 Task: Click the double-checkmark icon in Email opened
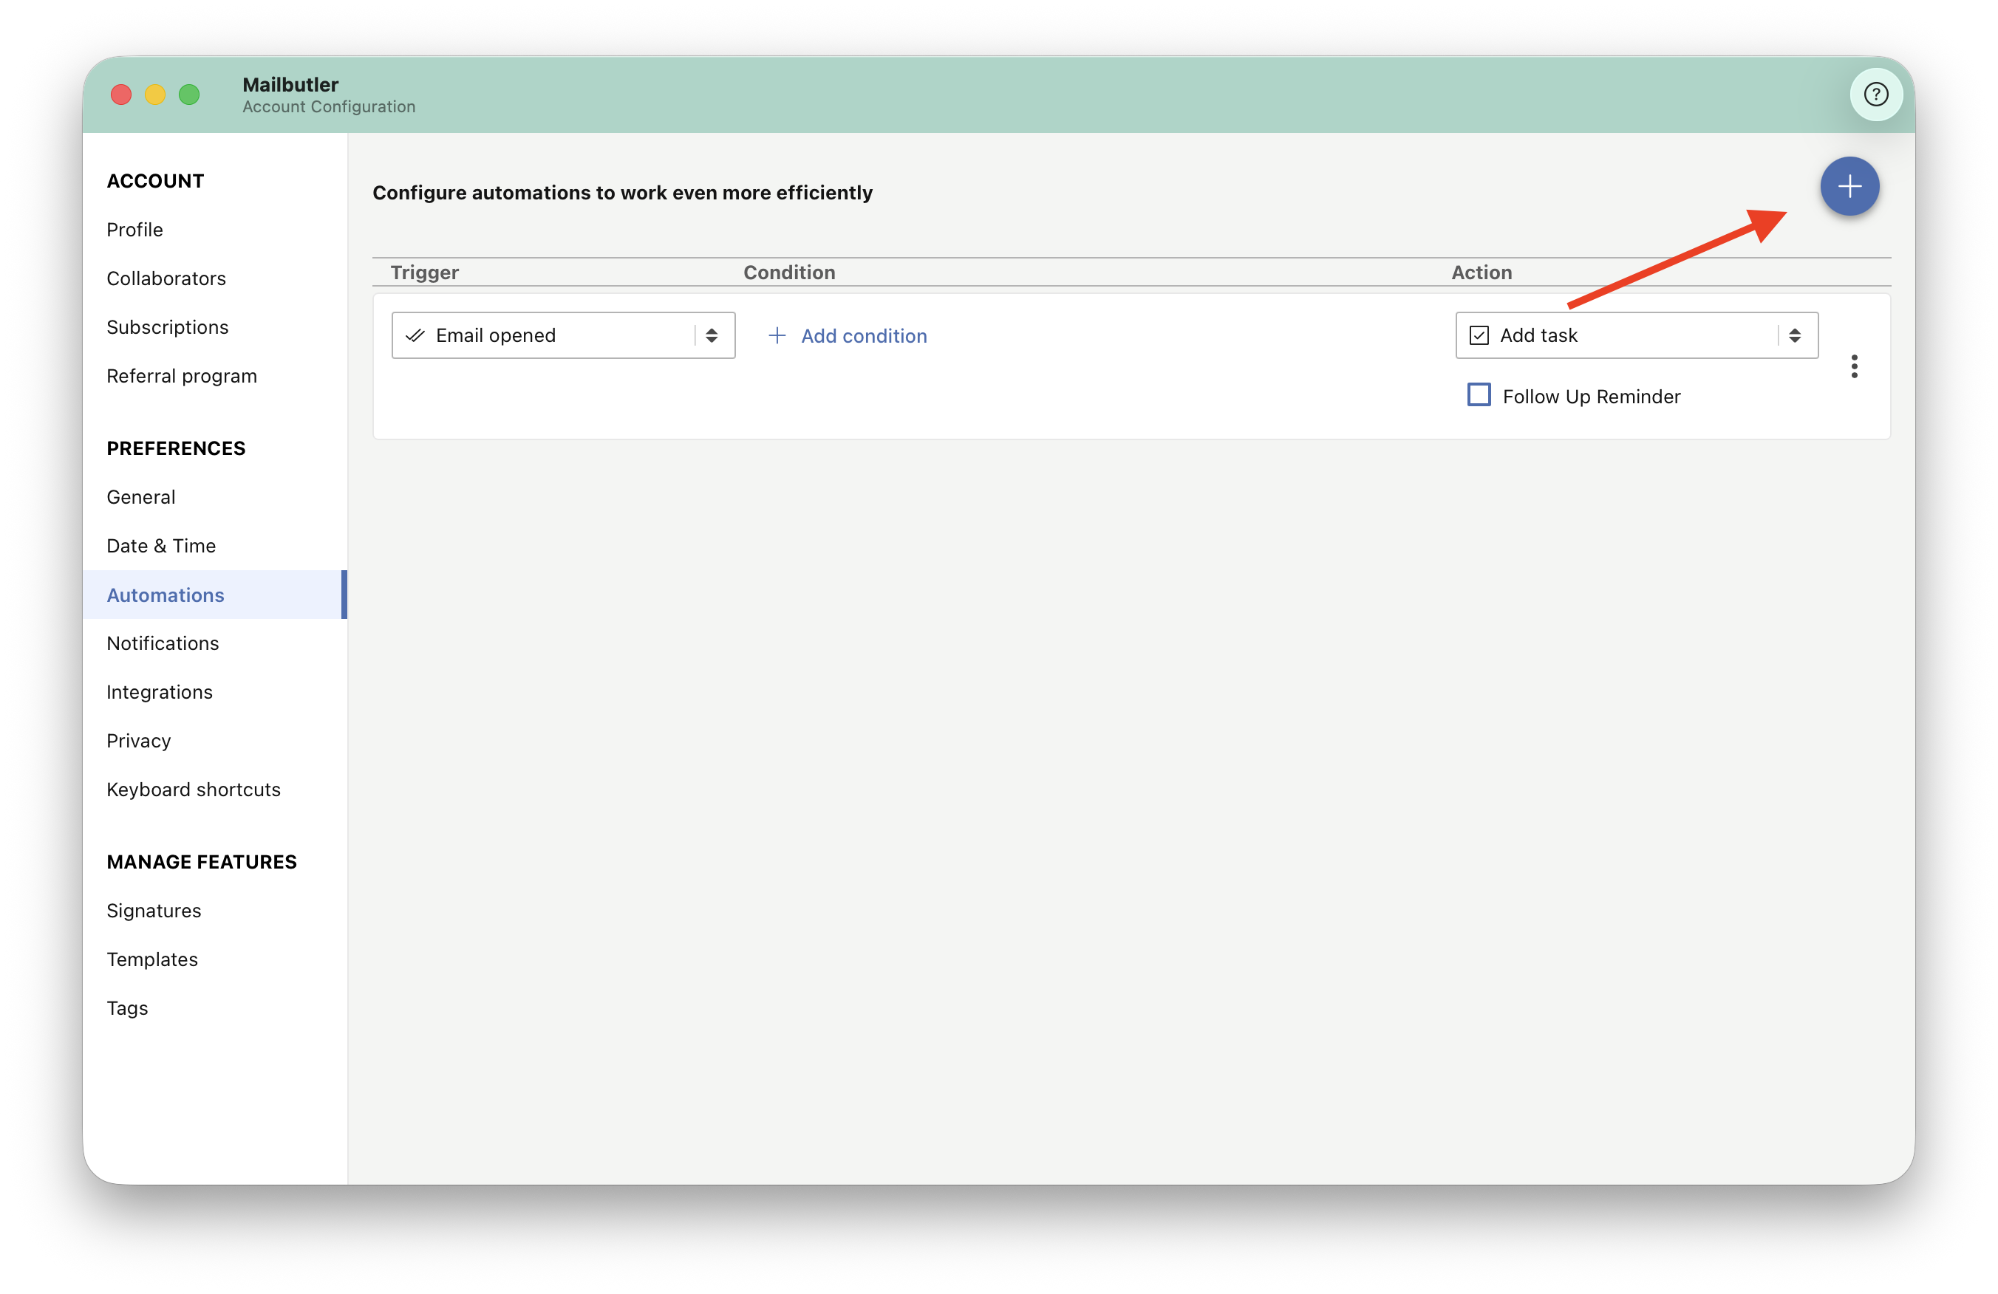coord(415,335)
